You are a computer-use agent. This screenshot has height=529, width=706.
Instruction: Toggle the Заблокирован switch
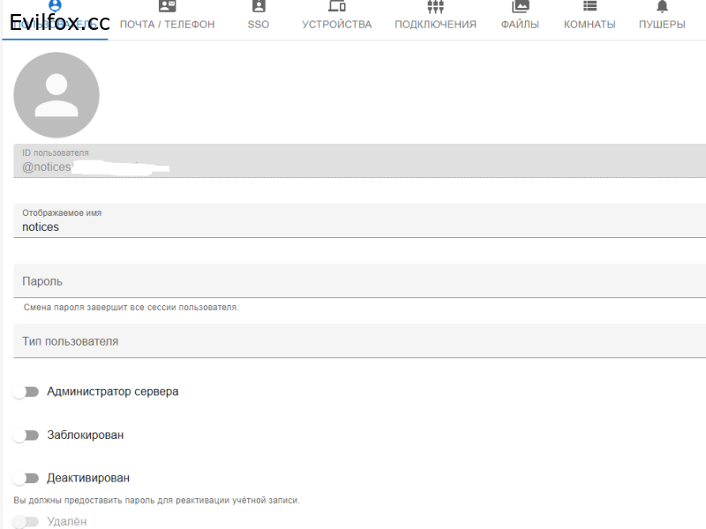pyautogui.click(x=26, y=435)
